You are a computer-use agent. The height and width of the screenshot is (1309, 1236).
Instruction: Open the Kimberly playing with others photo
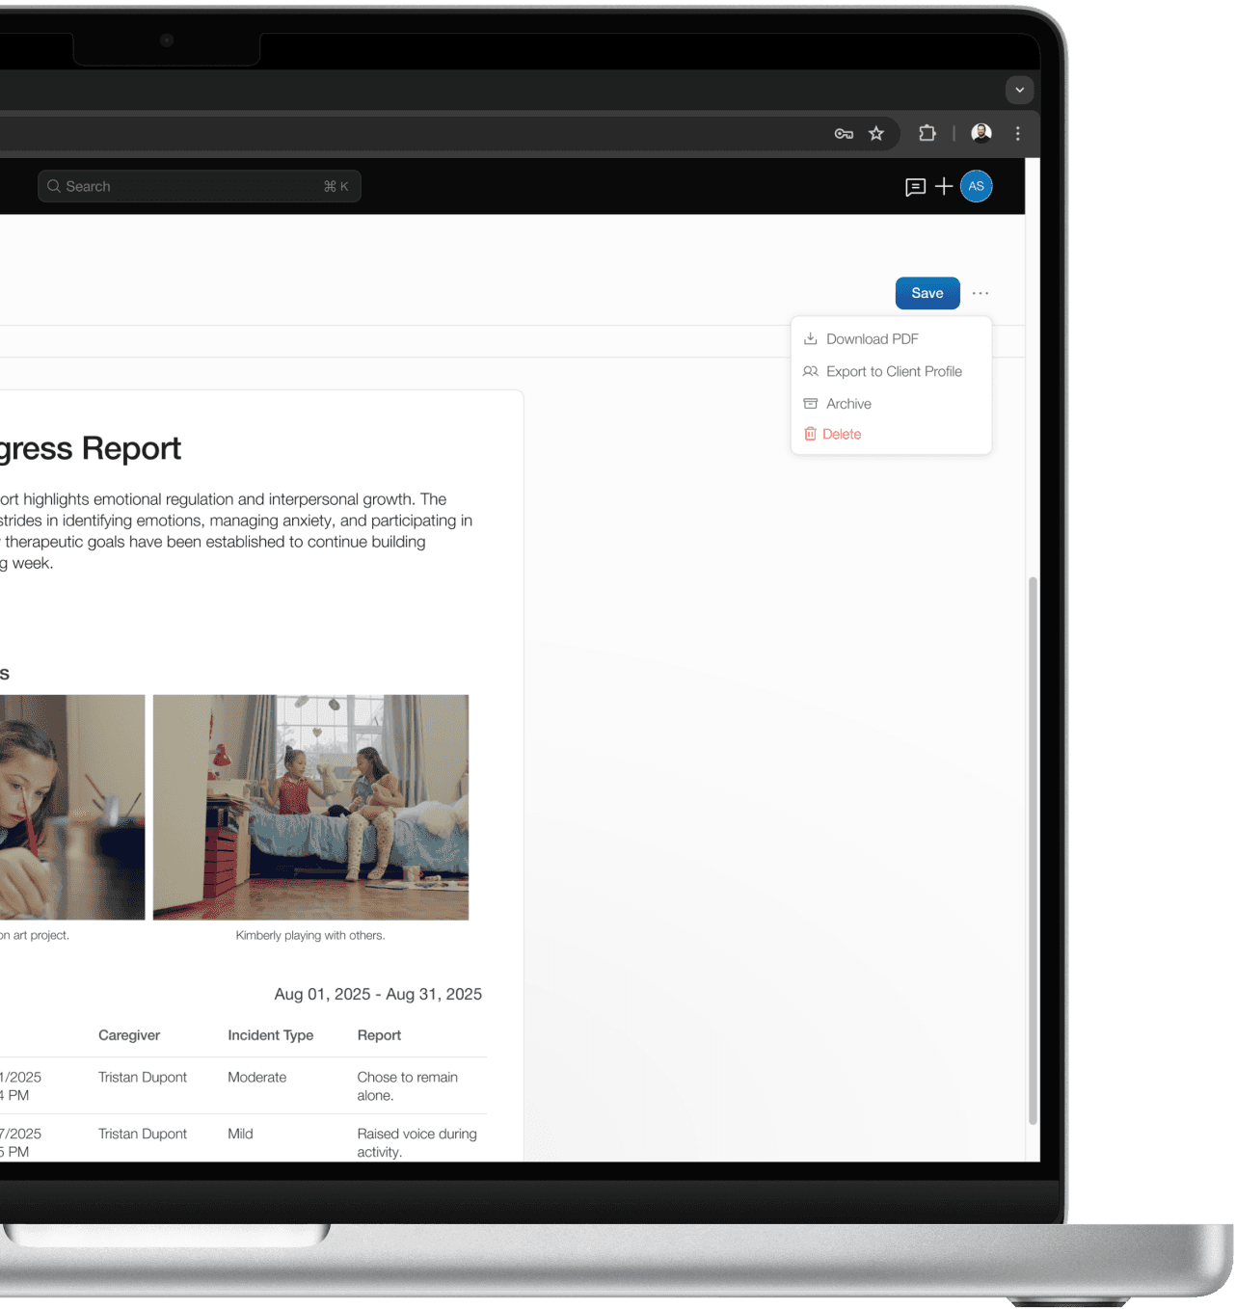point(310,807)
